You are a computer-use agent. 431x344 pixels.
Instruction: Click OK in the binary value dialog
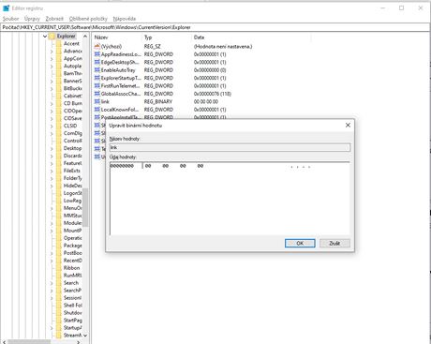[x=300, y=243]
